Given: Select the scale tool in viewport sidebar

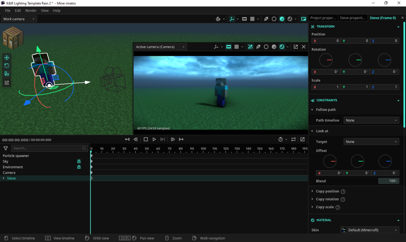Looking at the screenshot, I should click(7, 74).
